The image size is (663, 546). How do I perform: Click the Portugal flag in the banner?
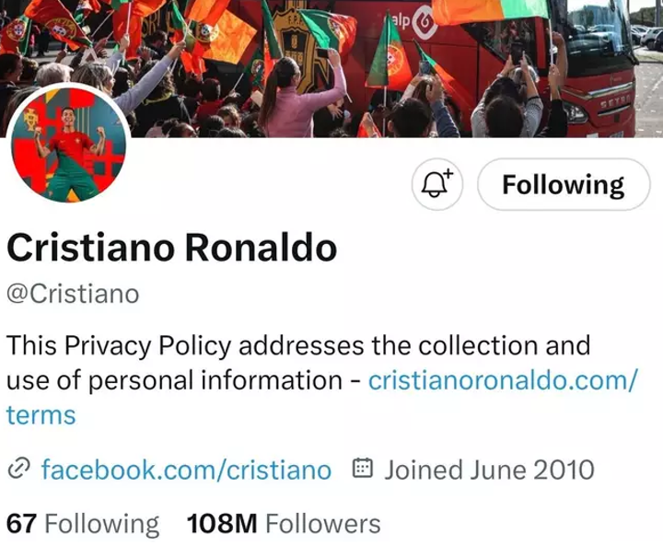point(386,55)
